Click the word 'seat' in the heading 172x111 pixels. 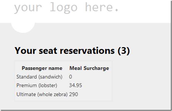48,51
